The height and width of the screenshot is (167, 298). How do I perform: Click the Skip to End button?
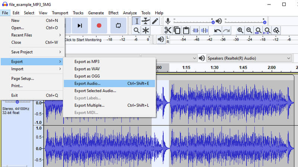point(80,26)
